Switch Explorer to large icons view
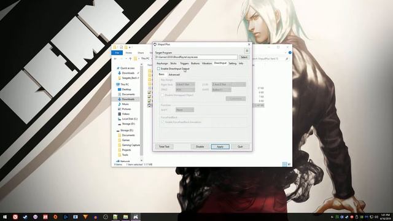This screenshot has height=221, width=393. (x=289, y=165)
